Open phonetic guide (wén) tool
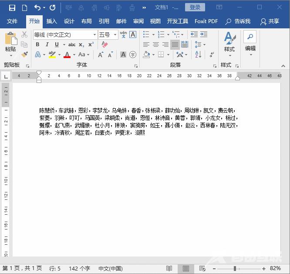290x274 pixels. 123,34
